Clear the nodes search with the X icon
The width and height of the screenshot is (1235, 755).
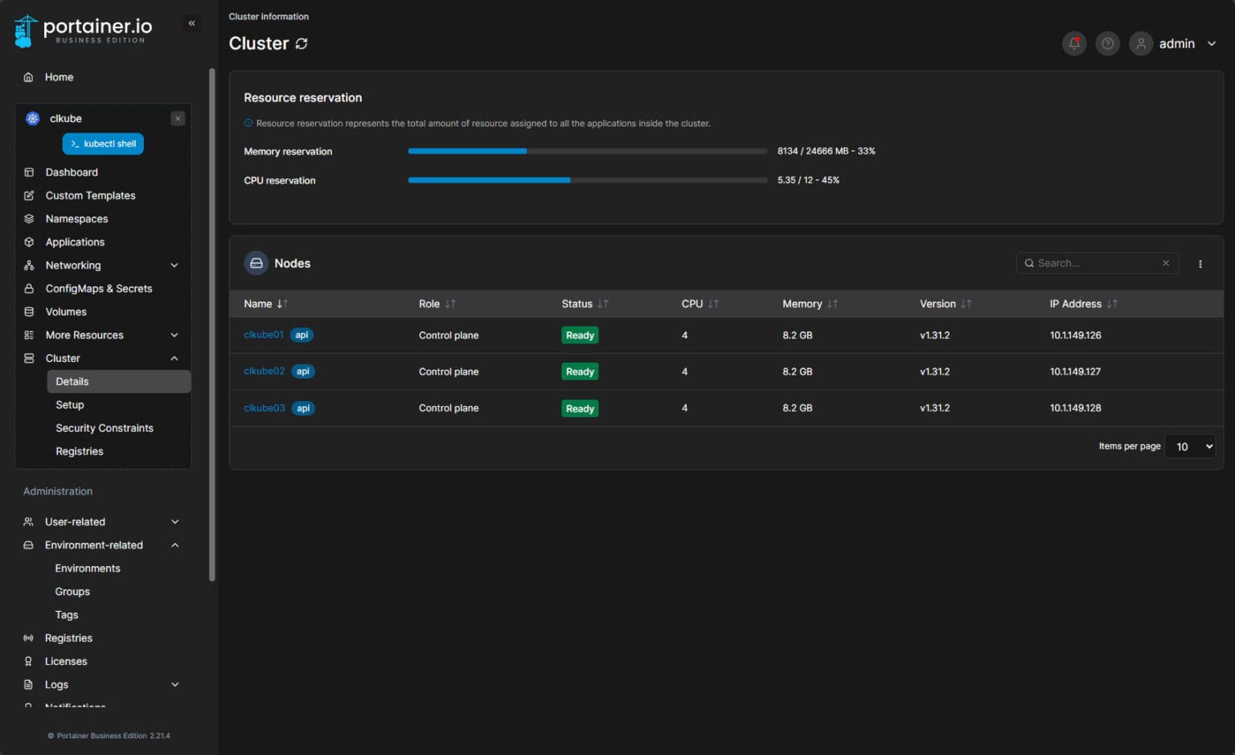coord(1165,263)
